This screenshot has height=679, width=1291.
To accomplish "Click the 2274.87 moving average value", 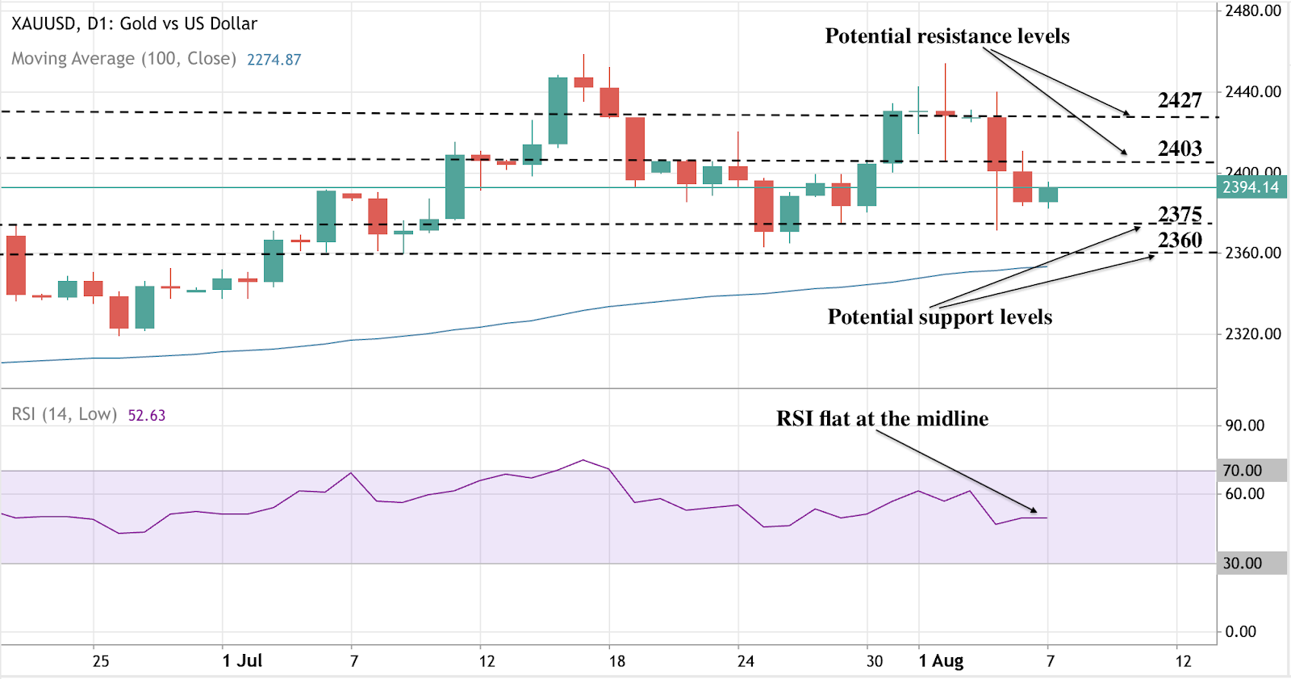I will tap(274, 60).
